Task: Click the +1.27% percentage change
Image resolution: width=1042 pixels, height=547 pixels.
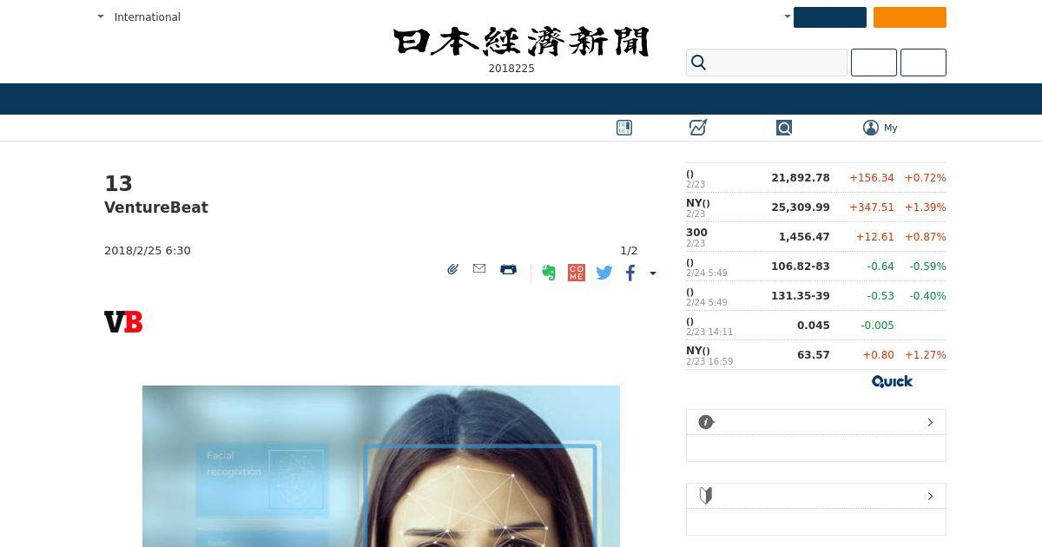Action: pyautogui.click(x=926, y=354)
